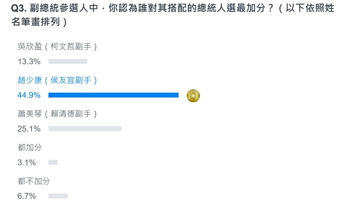Click the 6.7% percentage value
The width and height of the screenshot is (341, 207).
[x=27, y=196]
